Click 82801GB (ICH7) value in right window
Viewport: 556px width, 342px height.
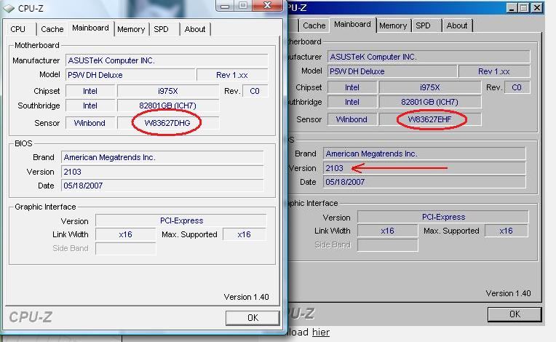430,102
